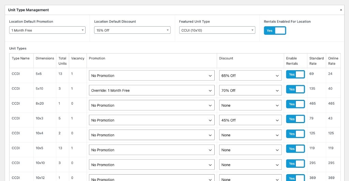Toggle Enable Rentals for the 5x5 unit
The image size is (349, 181).
tap(295, 74)
